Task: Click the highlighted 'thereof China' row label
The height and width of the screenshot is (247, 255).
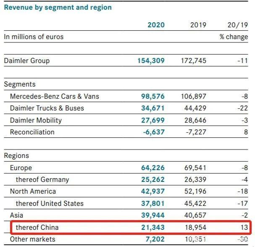Action: coord(37,227)
